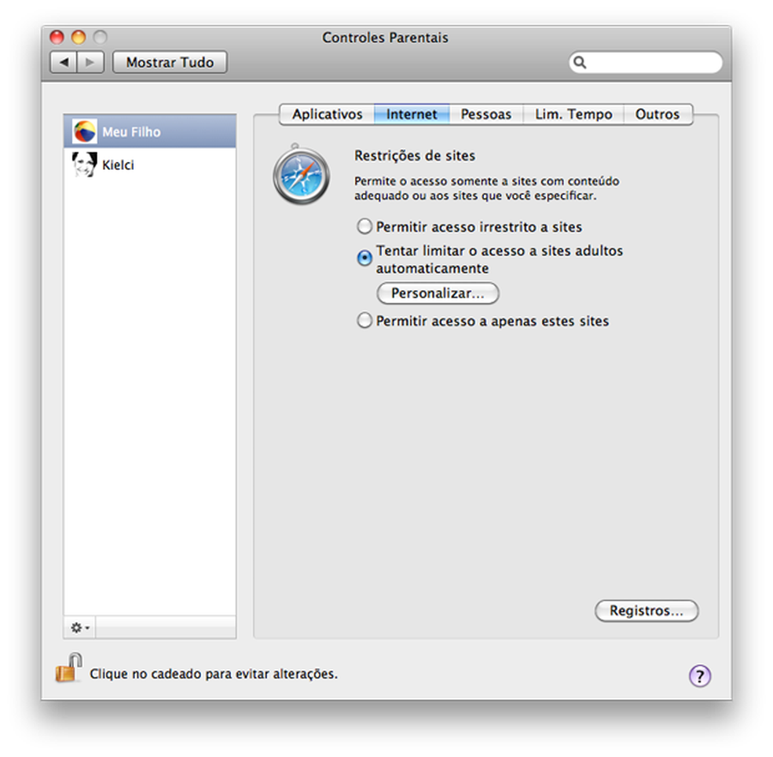
Task: Click the Safari compass icon
Action: [x=301, y=175]
